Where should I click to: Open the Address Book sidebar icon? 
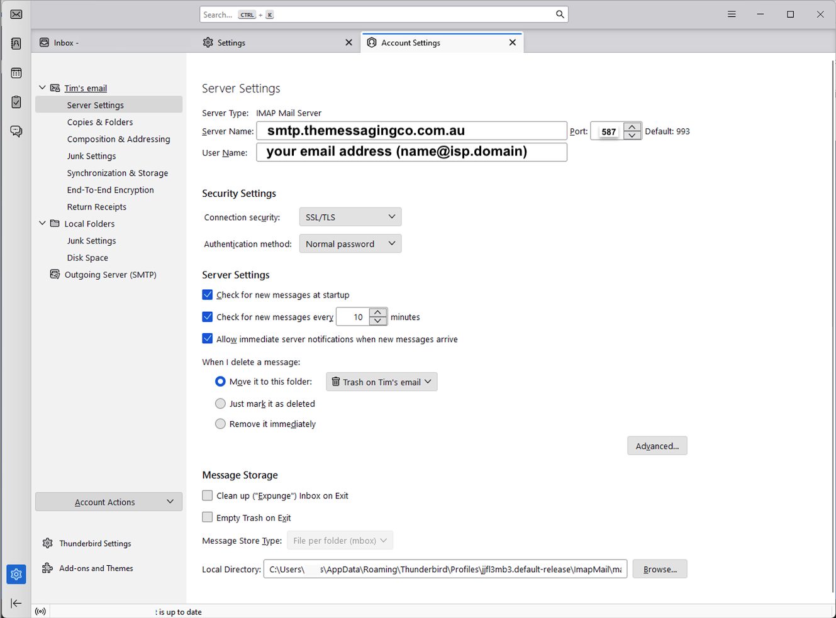point(16,43)
